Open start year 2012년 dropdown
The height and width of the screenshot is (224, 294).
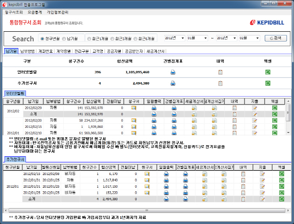pyautogui.click(x=175, y=38)
